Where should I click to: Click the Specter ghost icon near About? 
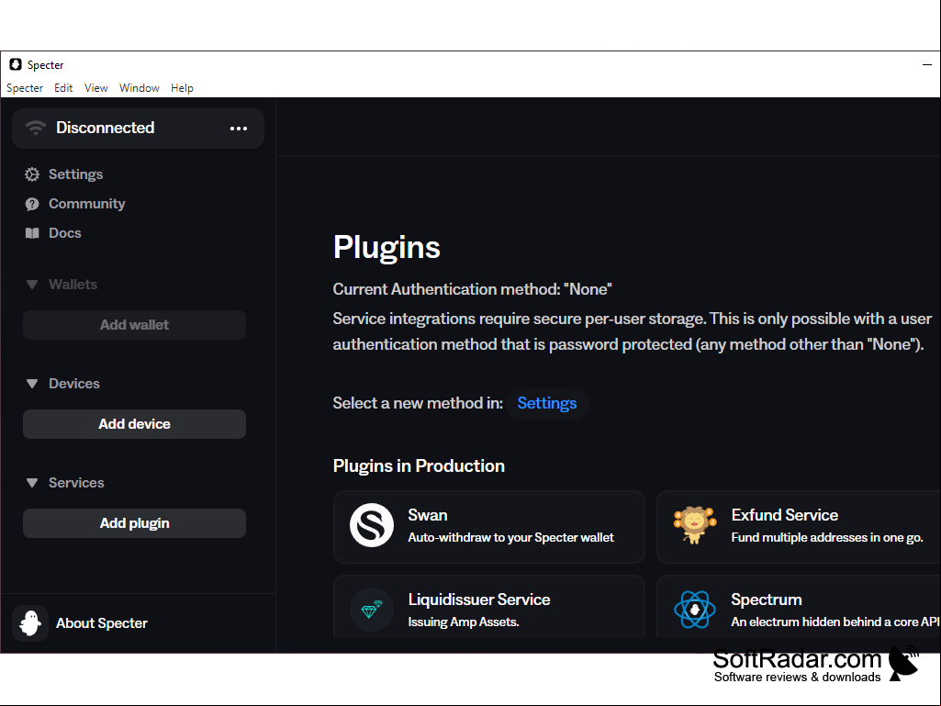[30, 623]
